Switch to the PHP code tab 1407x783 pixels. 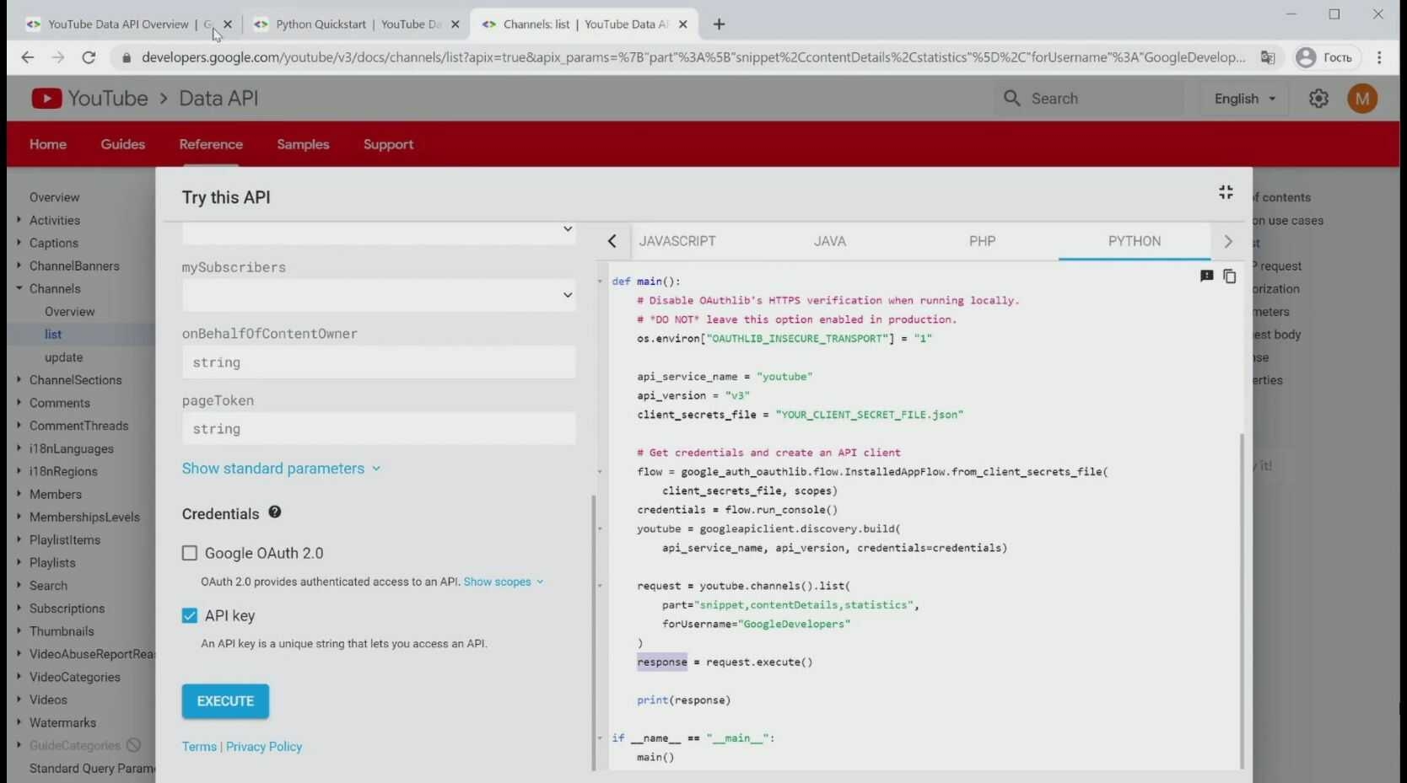[983, 241]
